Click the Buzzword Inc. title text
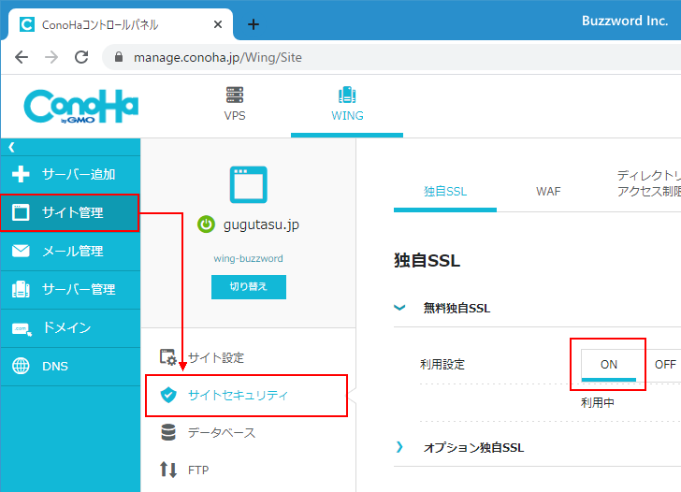Image resolution: width=681 pixels, height=492 pixels. (625, 21)
